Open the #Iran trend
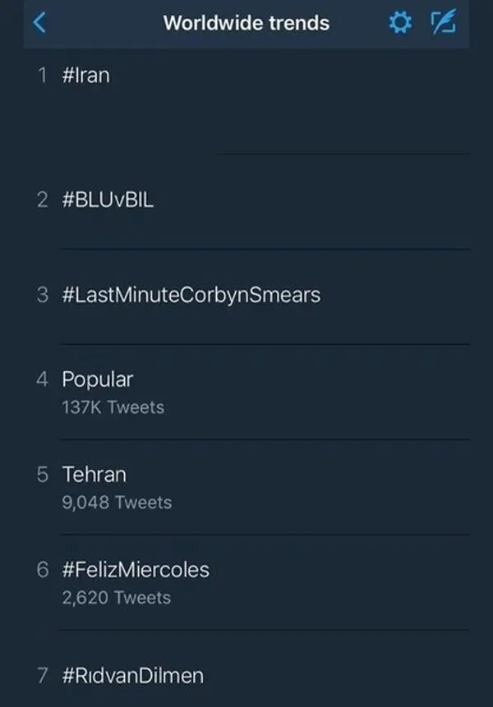 click(x=86, y=76)
